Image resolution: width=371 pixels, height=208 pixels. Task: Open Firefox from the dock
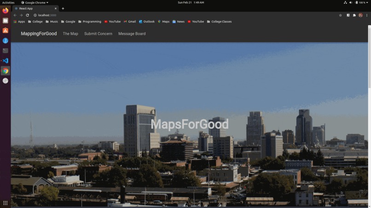point(5,11)
